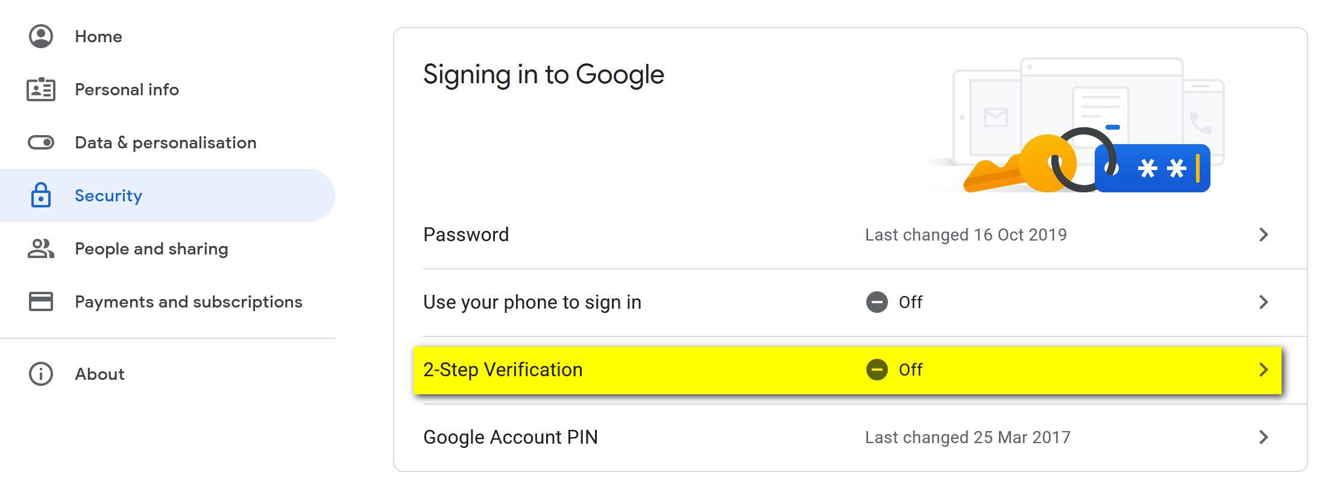Open the Personal info section
Viewport: 1325px width, 498px height.
[x=127, y=89]
